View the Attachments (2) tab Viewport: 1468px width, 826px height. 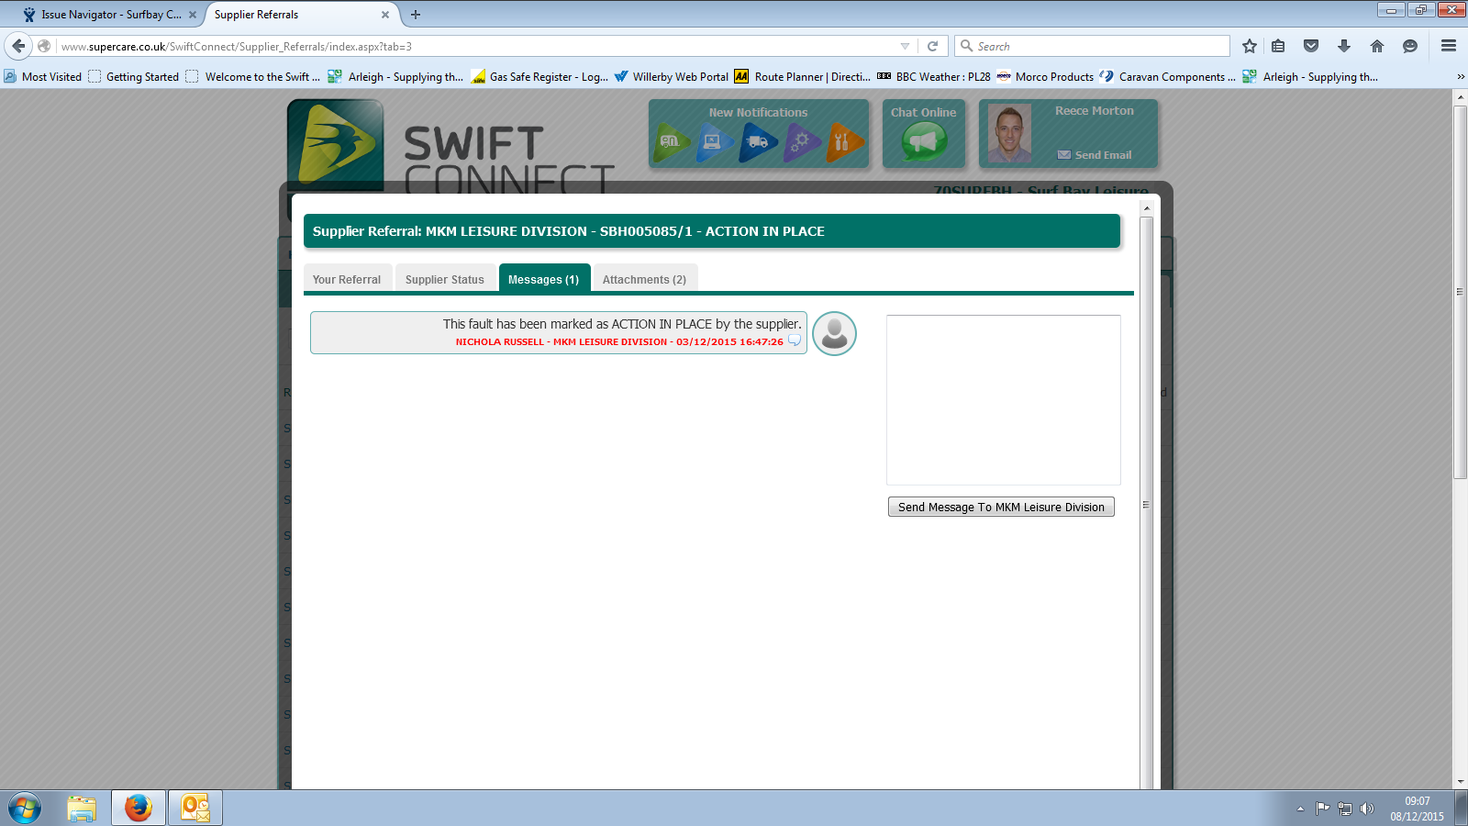click(x=644, y=279)
